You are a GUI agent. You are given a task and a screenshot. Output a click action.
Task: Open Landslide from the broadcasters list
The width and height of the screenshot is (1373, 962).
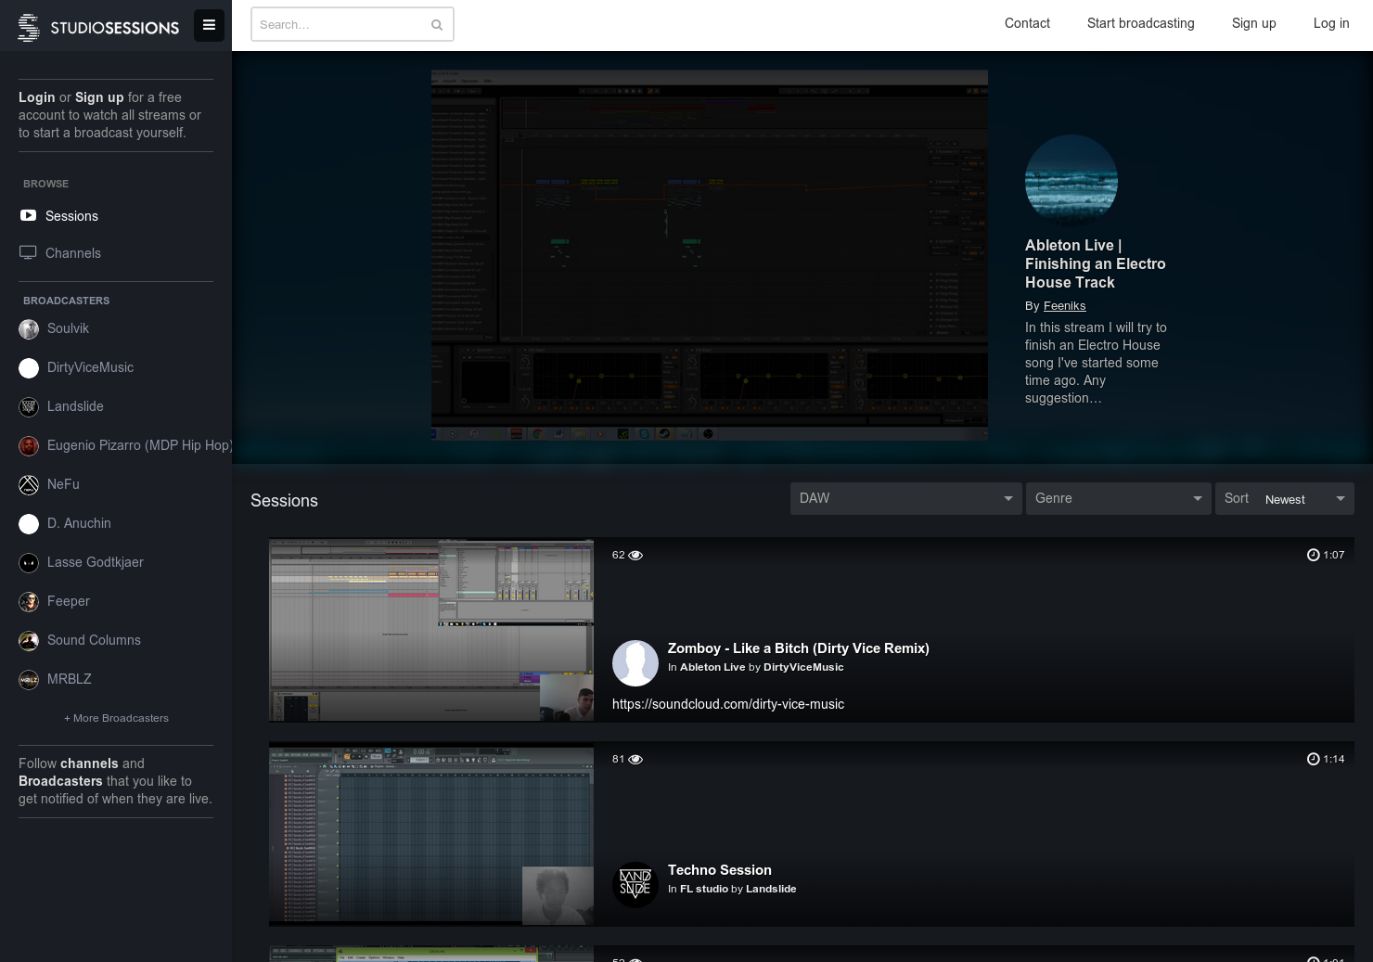pos(75,406)
